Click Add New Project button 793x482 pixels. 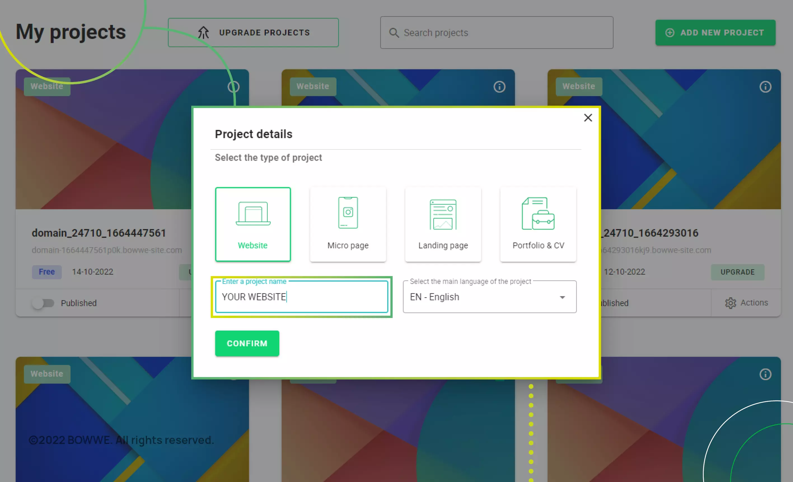click(715, 32)
